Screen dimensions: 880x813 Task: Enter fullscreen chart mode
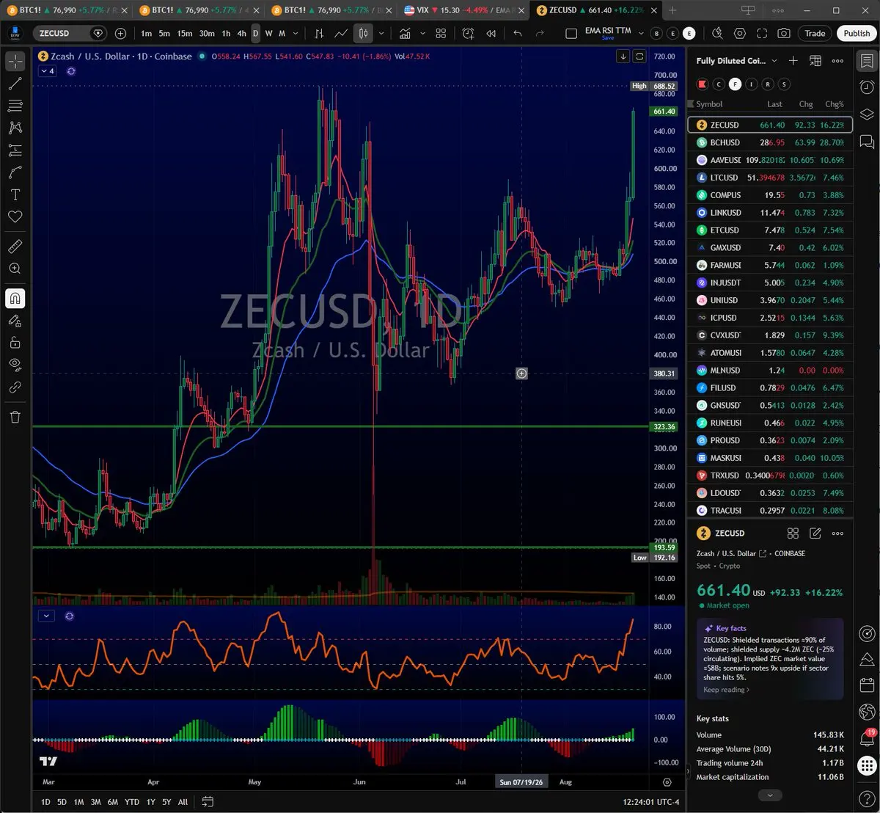[x=762, y=34]
